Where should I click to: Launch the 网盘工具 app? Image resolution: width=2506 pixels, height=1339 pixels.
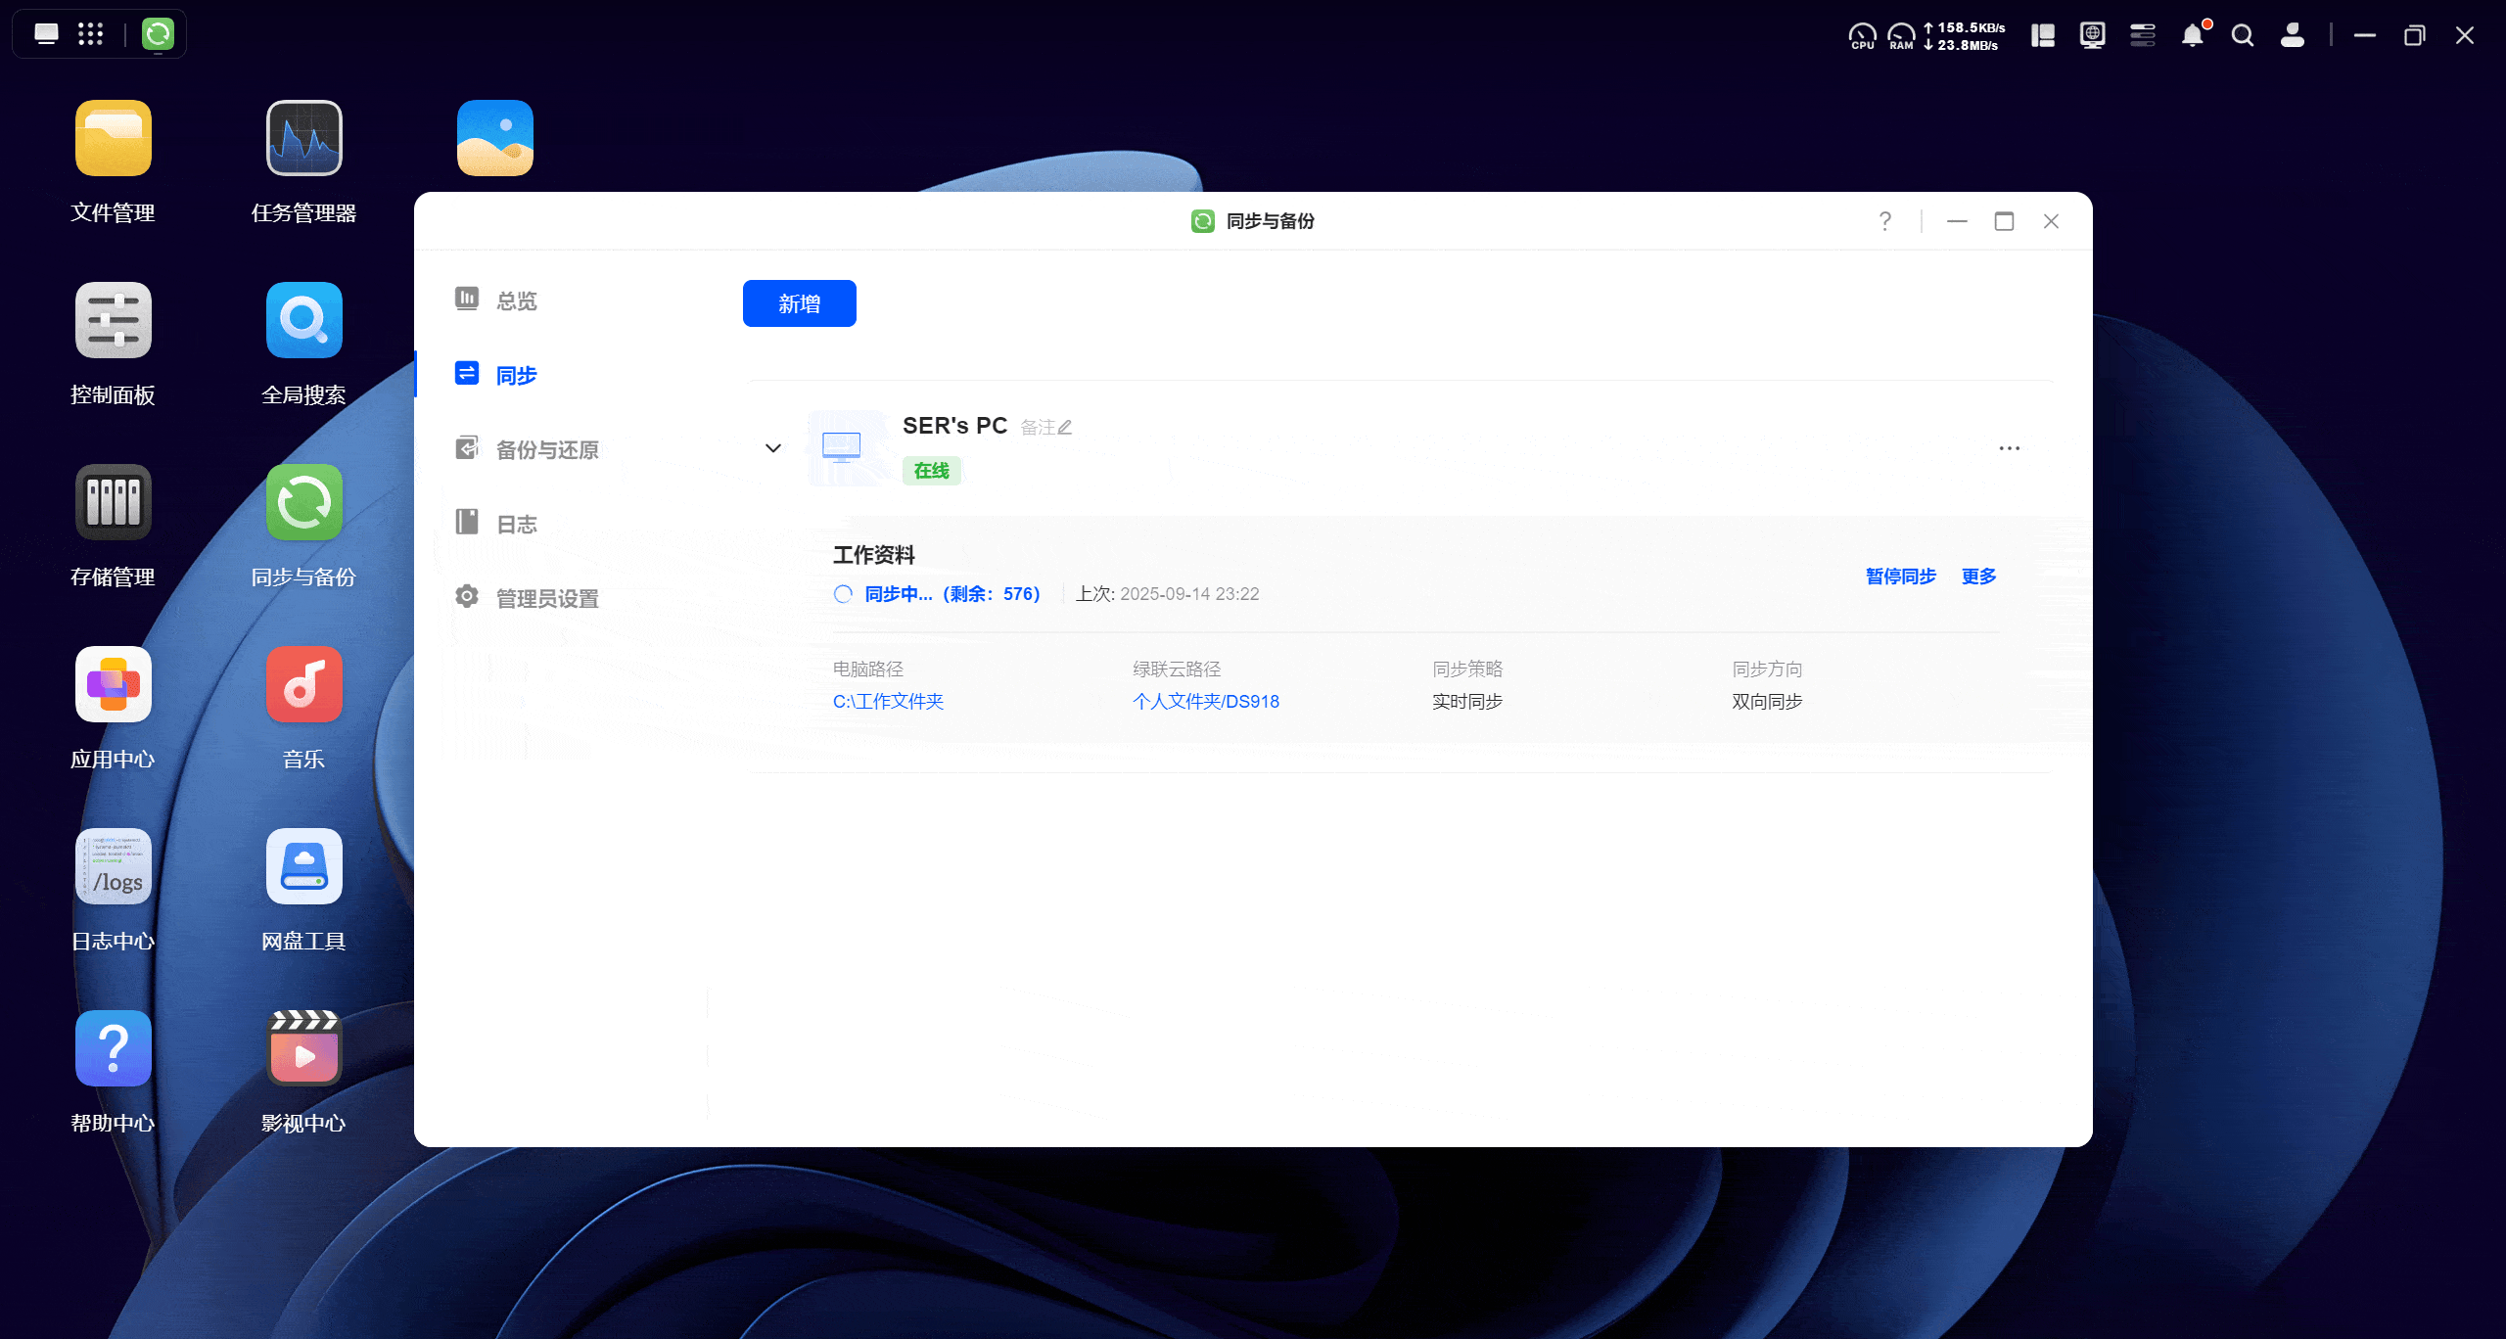(x=303, y=866)
